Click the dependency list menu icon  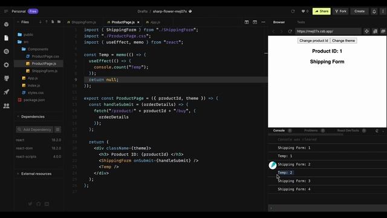click(x=57, y=130)
